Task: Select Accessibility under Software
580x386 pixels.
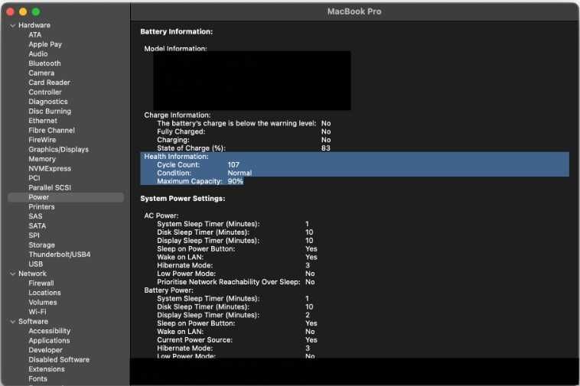Action: [50, 331]
